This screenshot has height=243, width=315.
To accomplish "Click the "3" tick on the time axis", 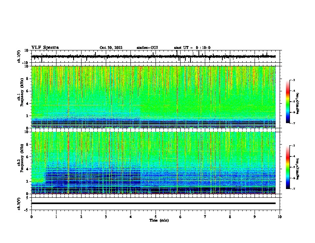I will tap(106, 217).
